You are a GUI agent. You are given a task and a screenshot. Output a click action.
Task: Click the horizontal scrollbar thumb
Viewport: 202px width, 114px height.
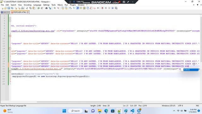90,102
